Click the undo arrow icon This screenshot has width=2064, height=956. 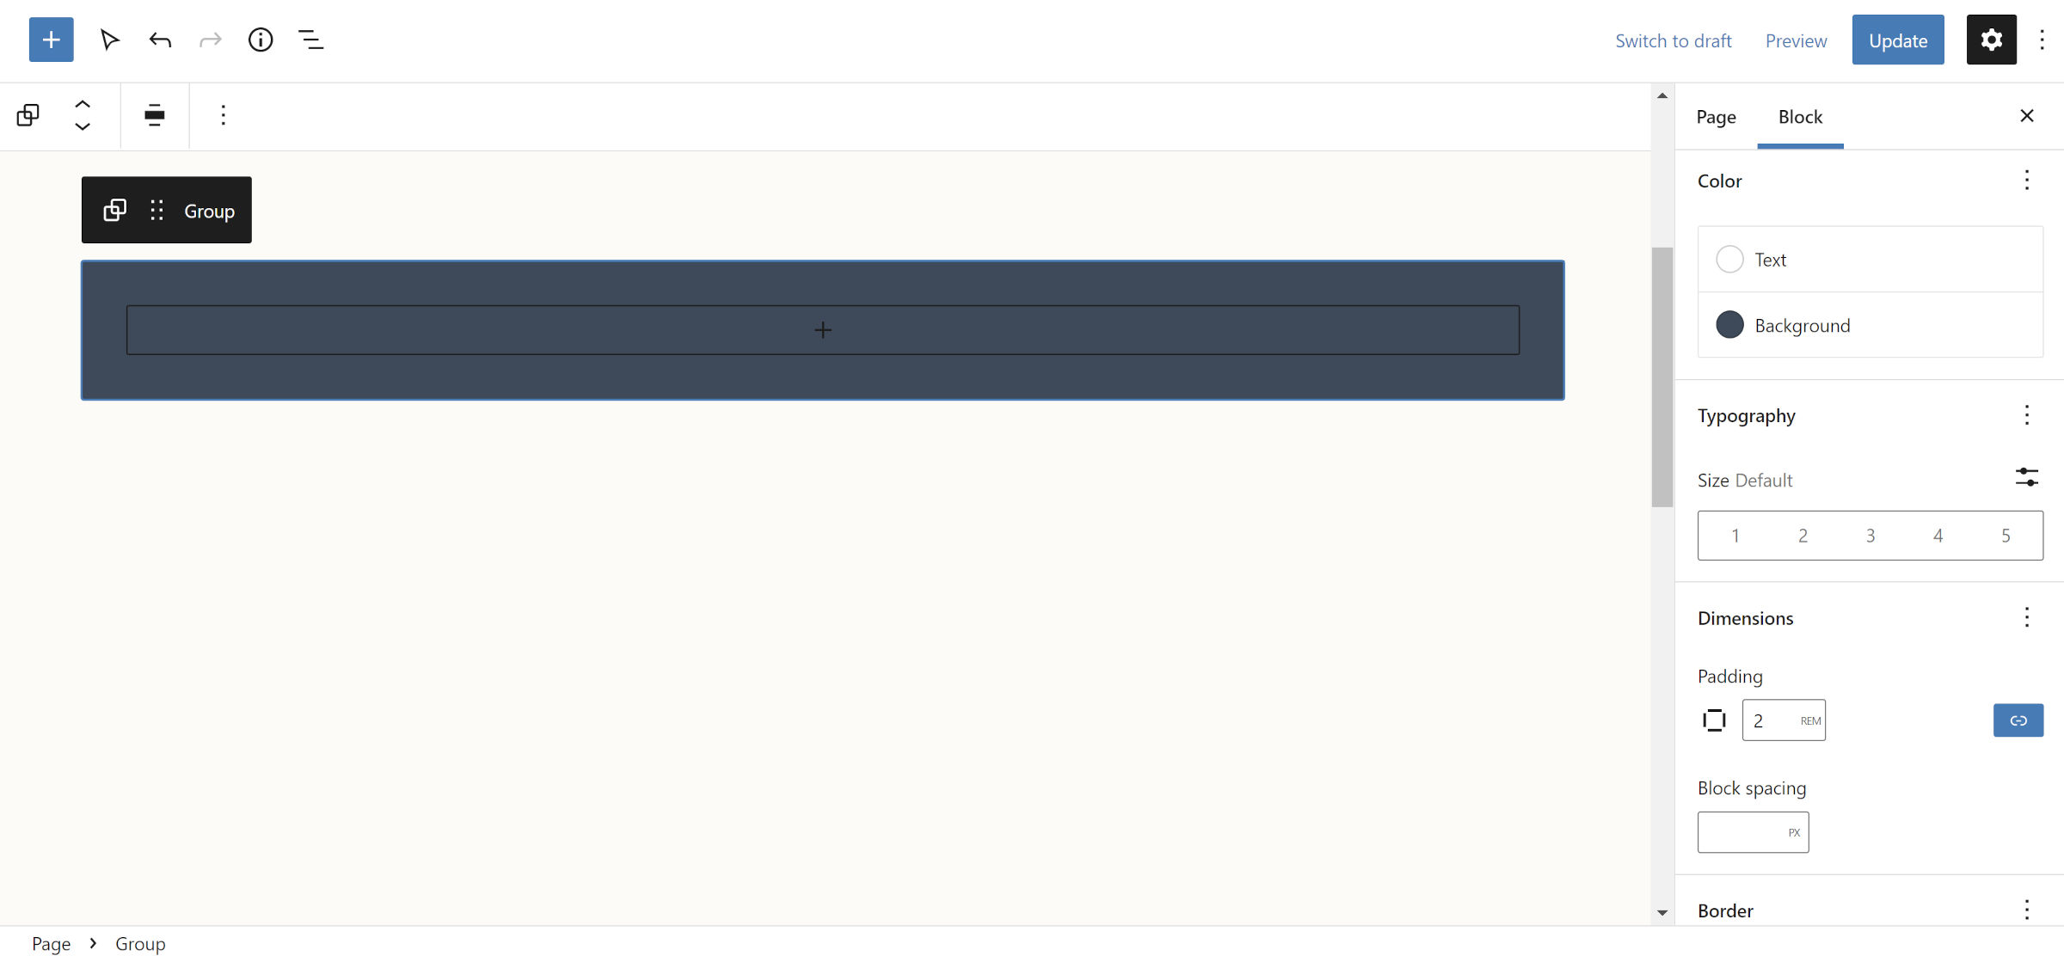click(159, 38)
